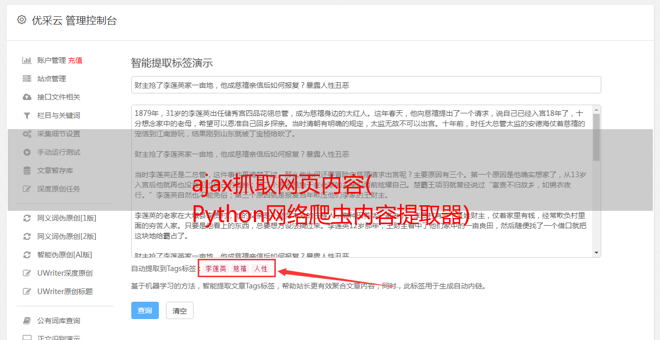Click the 李莲英 tag
This screenshot has width=660, height=340.
coord(216,269)
